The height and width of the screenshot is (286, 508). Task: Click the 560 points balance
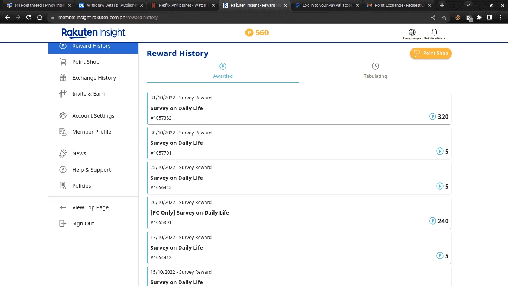pyautogui.click(x=262, y=33)
